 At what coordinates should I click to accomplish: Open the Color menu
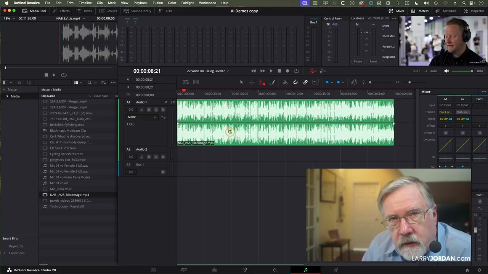172,3
